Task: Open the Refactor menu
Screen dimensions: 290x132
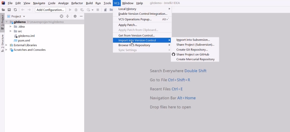Action: 77,3
